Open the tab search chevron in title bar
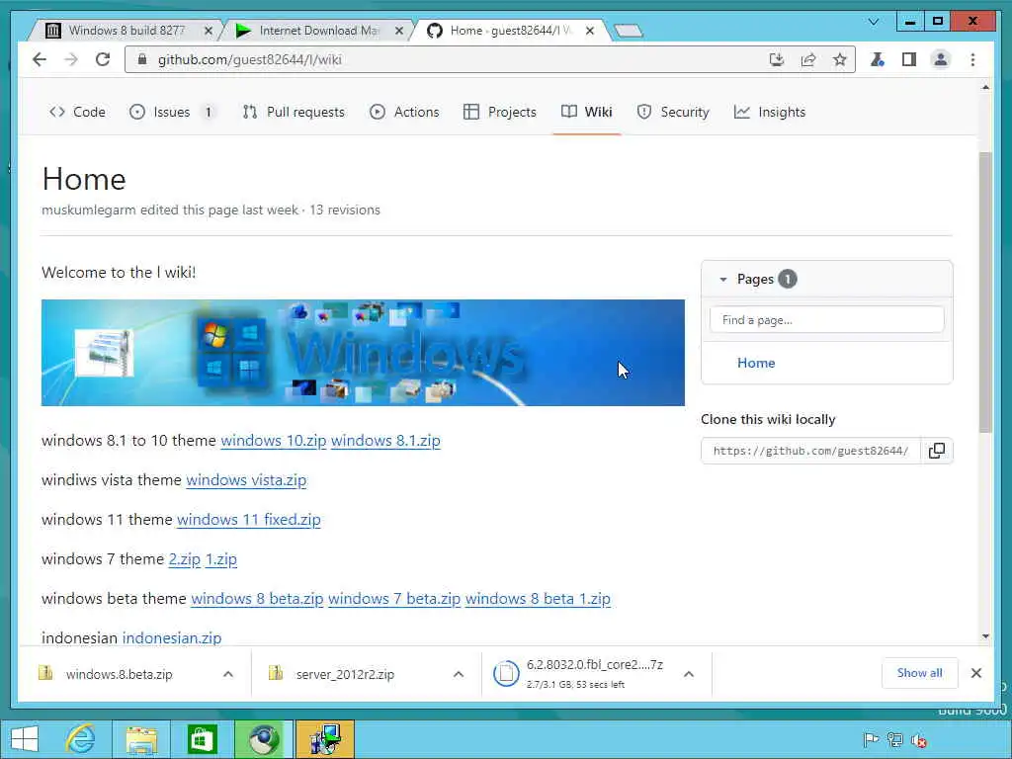The height and width of the screenshot is (759, 1012). (x=873, y=22)
